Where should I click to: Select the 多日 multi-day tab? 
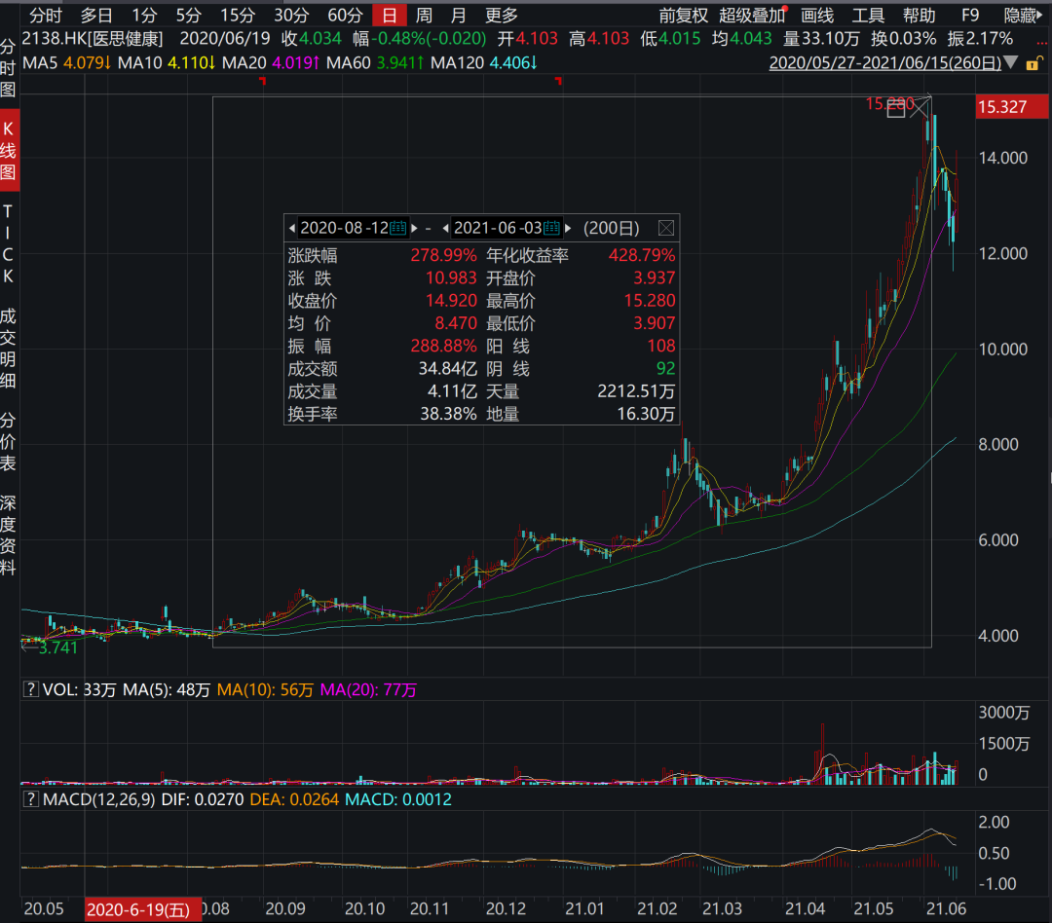click(x=96, y=15)
